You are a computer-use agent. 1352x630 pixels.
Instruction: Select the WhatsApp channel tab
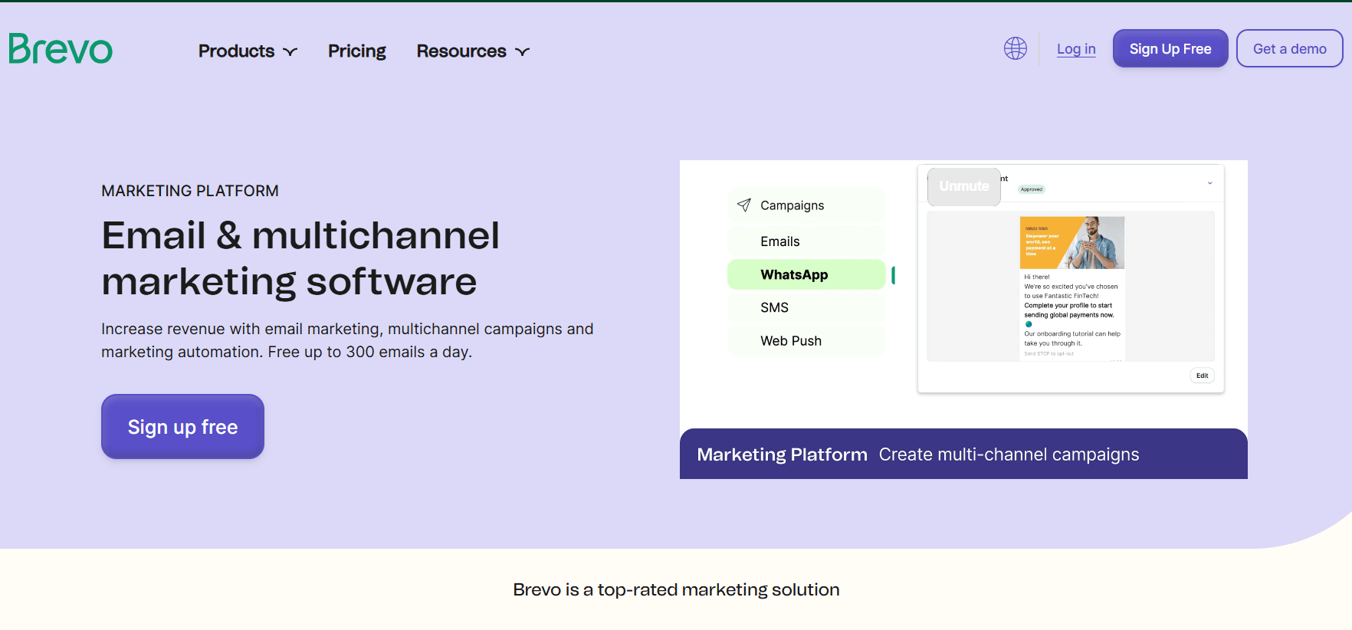[806, 274]
